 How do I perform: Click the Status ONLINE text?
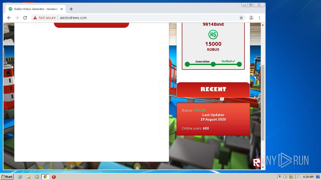click(194, 110)
